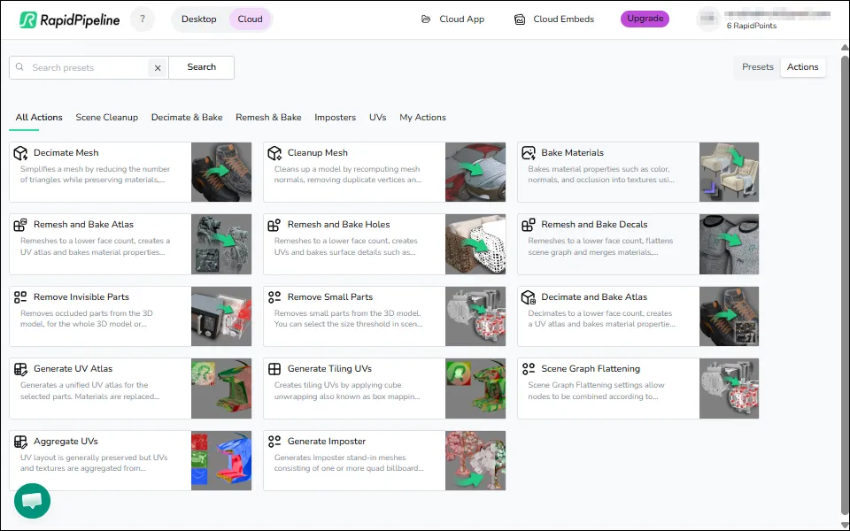The width and height of the screenshot is (850, 531).
Task: Click the Scene Graph Flattening icon
Action: tap(529, 368)
